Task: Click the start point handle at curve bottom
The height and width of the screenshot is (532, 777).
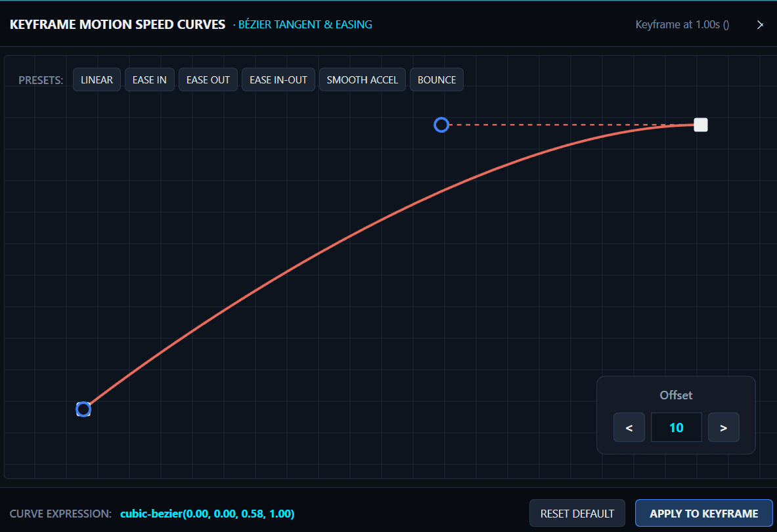Action: 83,409
